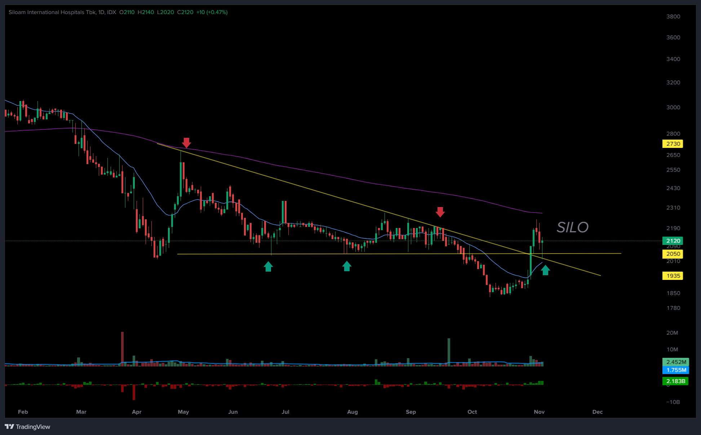Image resolution: width=701 pixels, height=435 pixels.
Task: Click the Jul label on time axis
Action: point(285,412)
